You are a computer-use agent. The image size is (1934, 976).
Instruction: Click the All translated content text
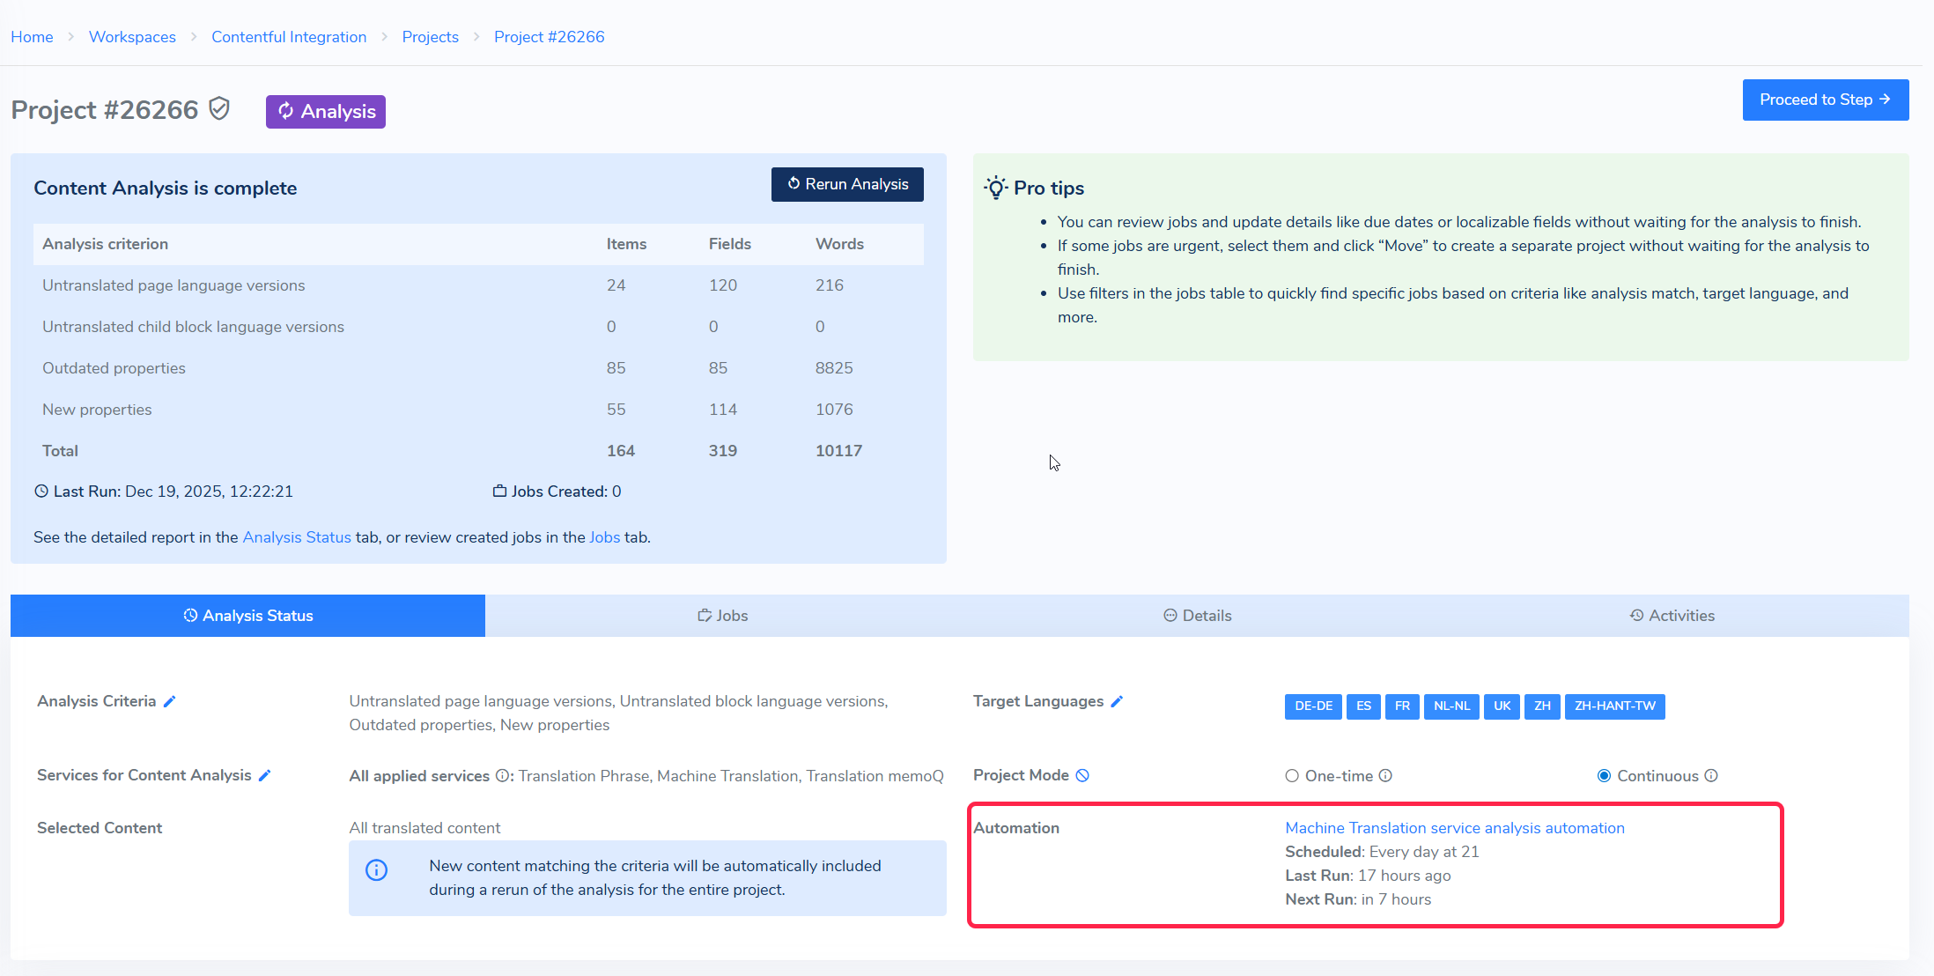(424, 828)
